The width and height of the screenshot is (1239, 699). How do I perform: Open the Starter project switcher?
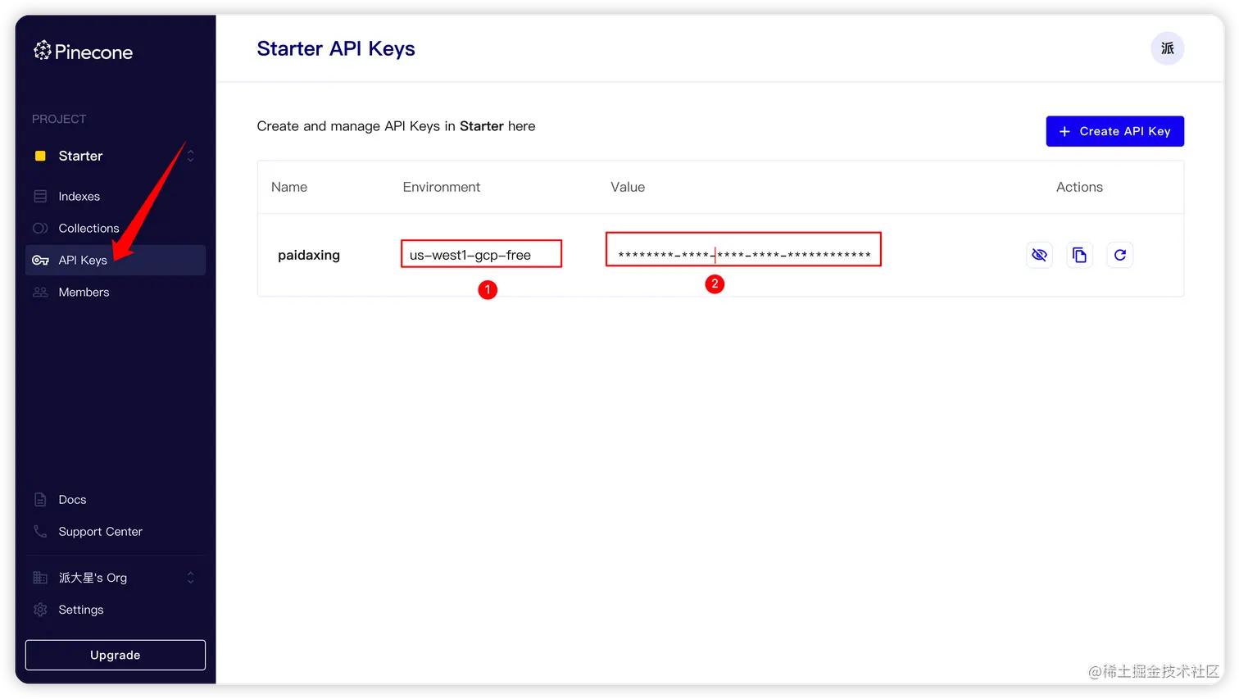116,156
